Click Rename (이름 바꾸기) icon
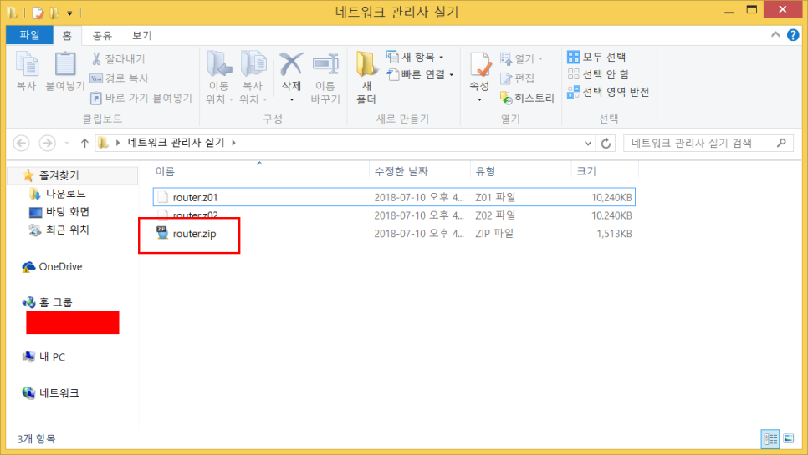The image size is (808, 455). (325, 65)
